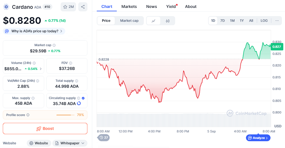Open the About tab
This screenshot has height=148, width=285.
coord(191,7)
